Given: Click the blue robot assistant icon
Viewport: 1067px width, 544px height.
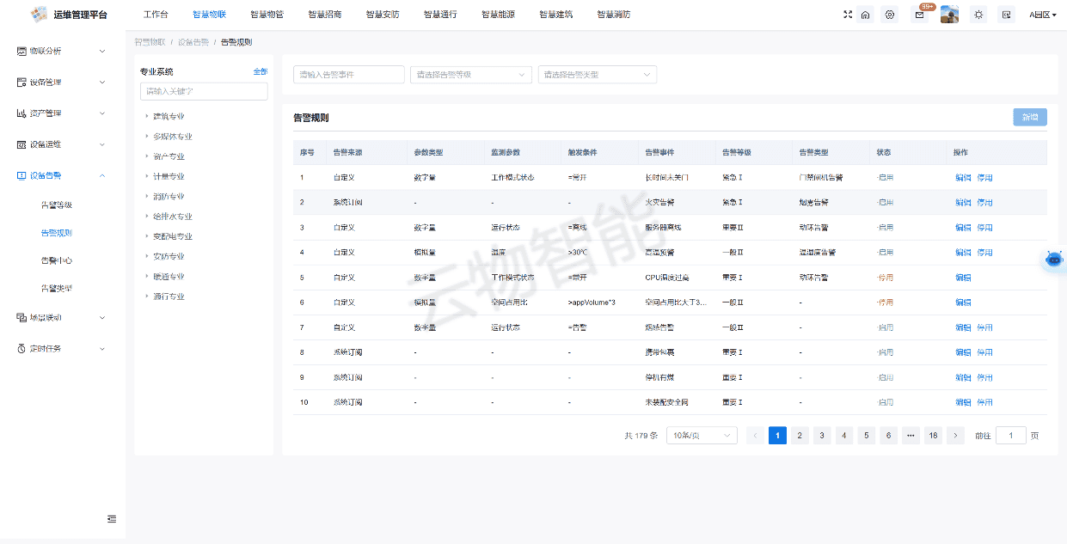Looking at the screenshot, I should 1054,260.
